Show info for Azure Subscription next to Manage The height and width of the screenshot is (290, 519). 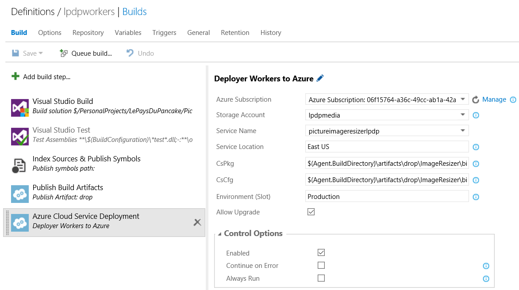click(513, 99)
